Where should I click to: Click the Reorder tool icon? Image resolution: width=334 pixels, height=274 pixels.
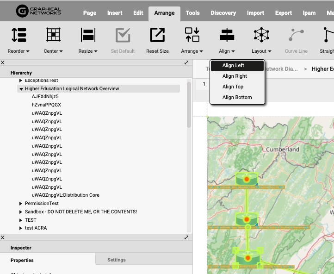19,36
